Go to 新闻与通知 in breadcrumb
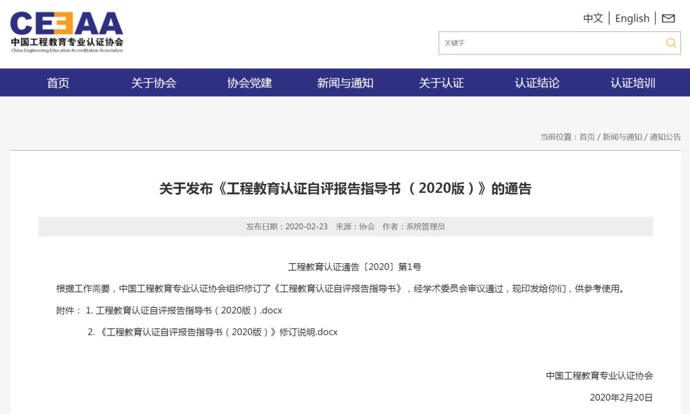This screenshot has height=414, width=690. (622, 137)
